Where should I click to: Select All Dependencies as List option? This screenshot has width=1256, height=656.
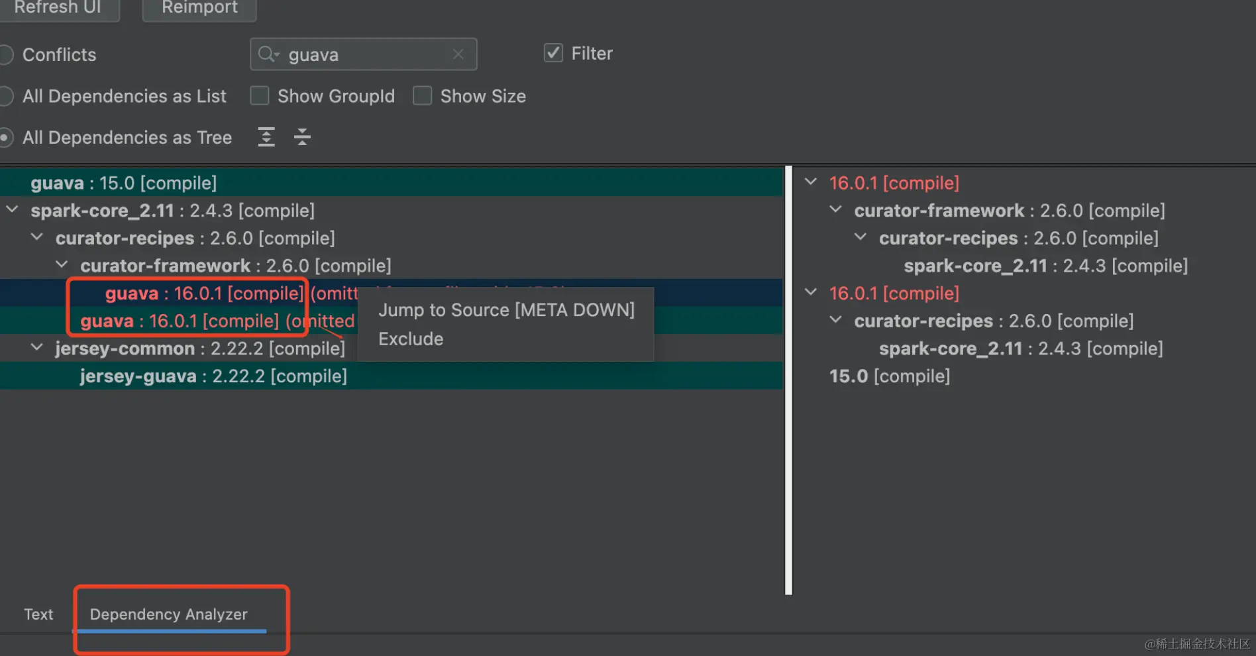(7, 97)
